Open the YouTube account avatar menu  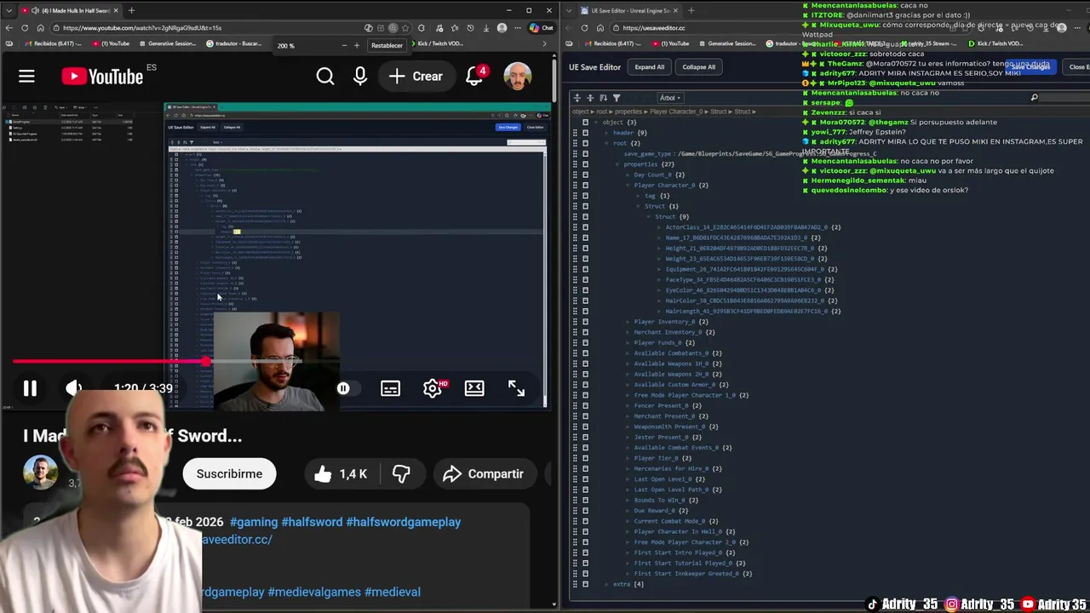[x=517, y=77]
